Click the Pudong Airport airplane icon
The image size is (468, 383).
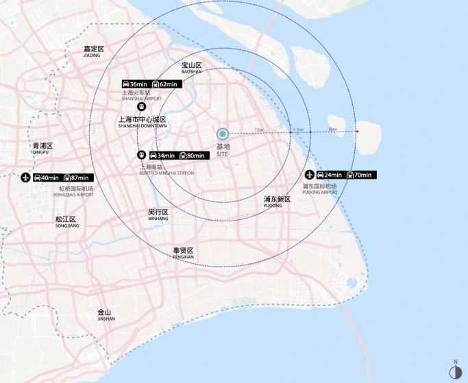click(310, 174)
